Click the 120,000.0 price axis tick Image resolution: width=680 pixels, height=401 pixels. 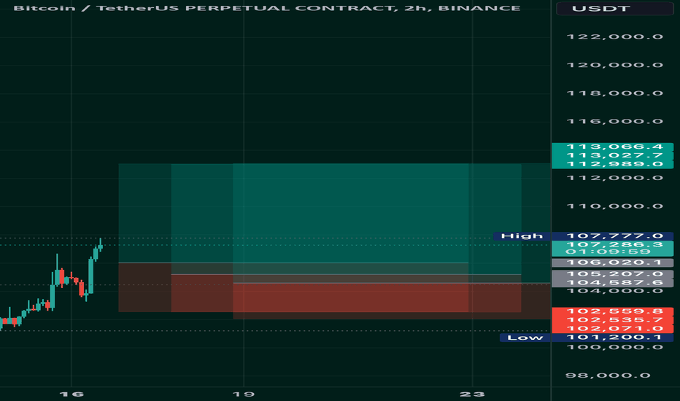(x=615, y=65)
